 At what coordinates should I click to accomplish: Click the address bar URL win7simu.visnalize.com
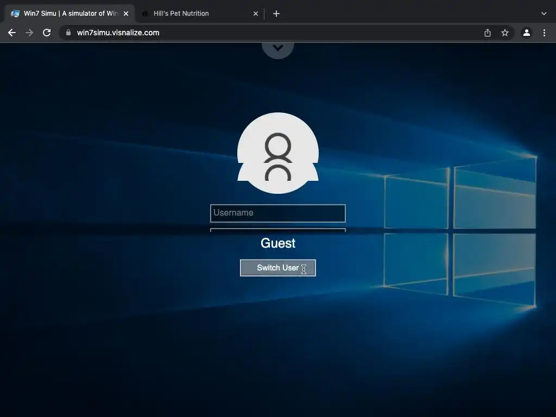(x=118, y=33)
